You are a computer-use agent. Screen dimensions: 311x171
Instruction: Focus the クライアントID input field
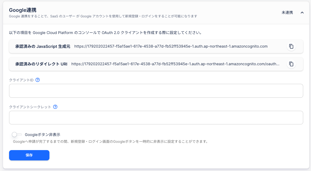[x=156, y=91]
